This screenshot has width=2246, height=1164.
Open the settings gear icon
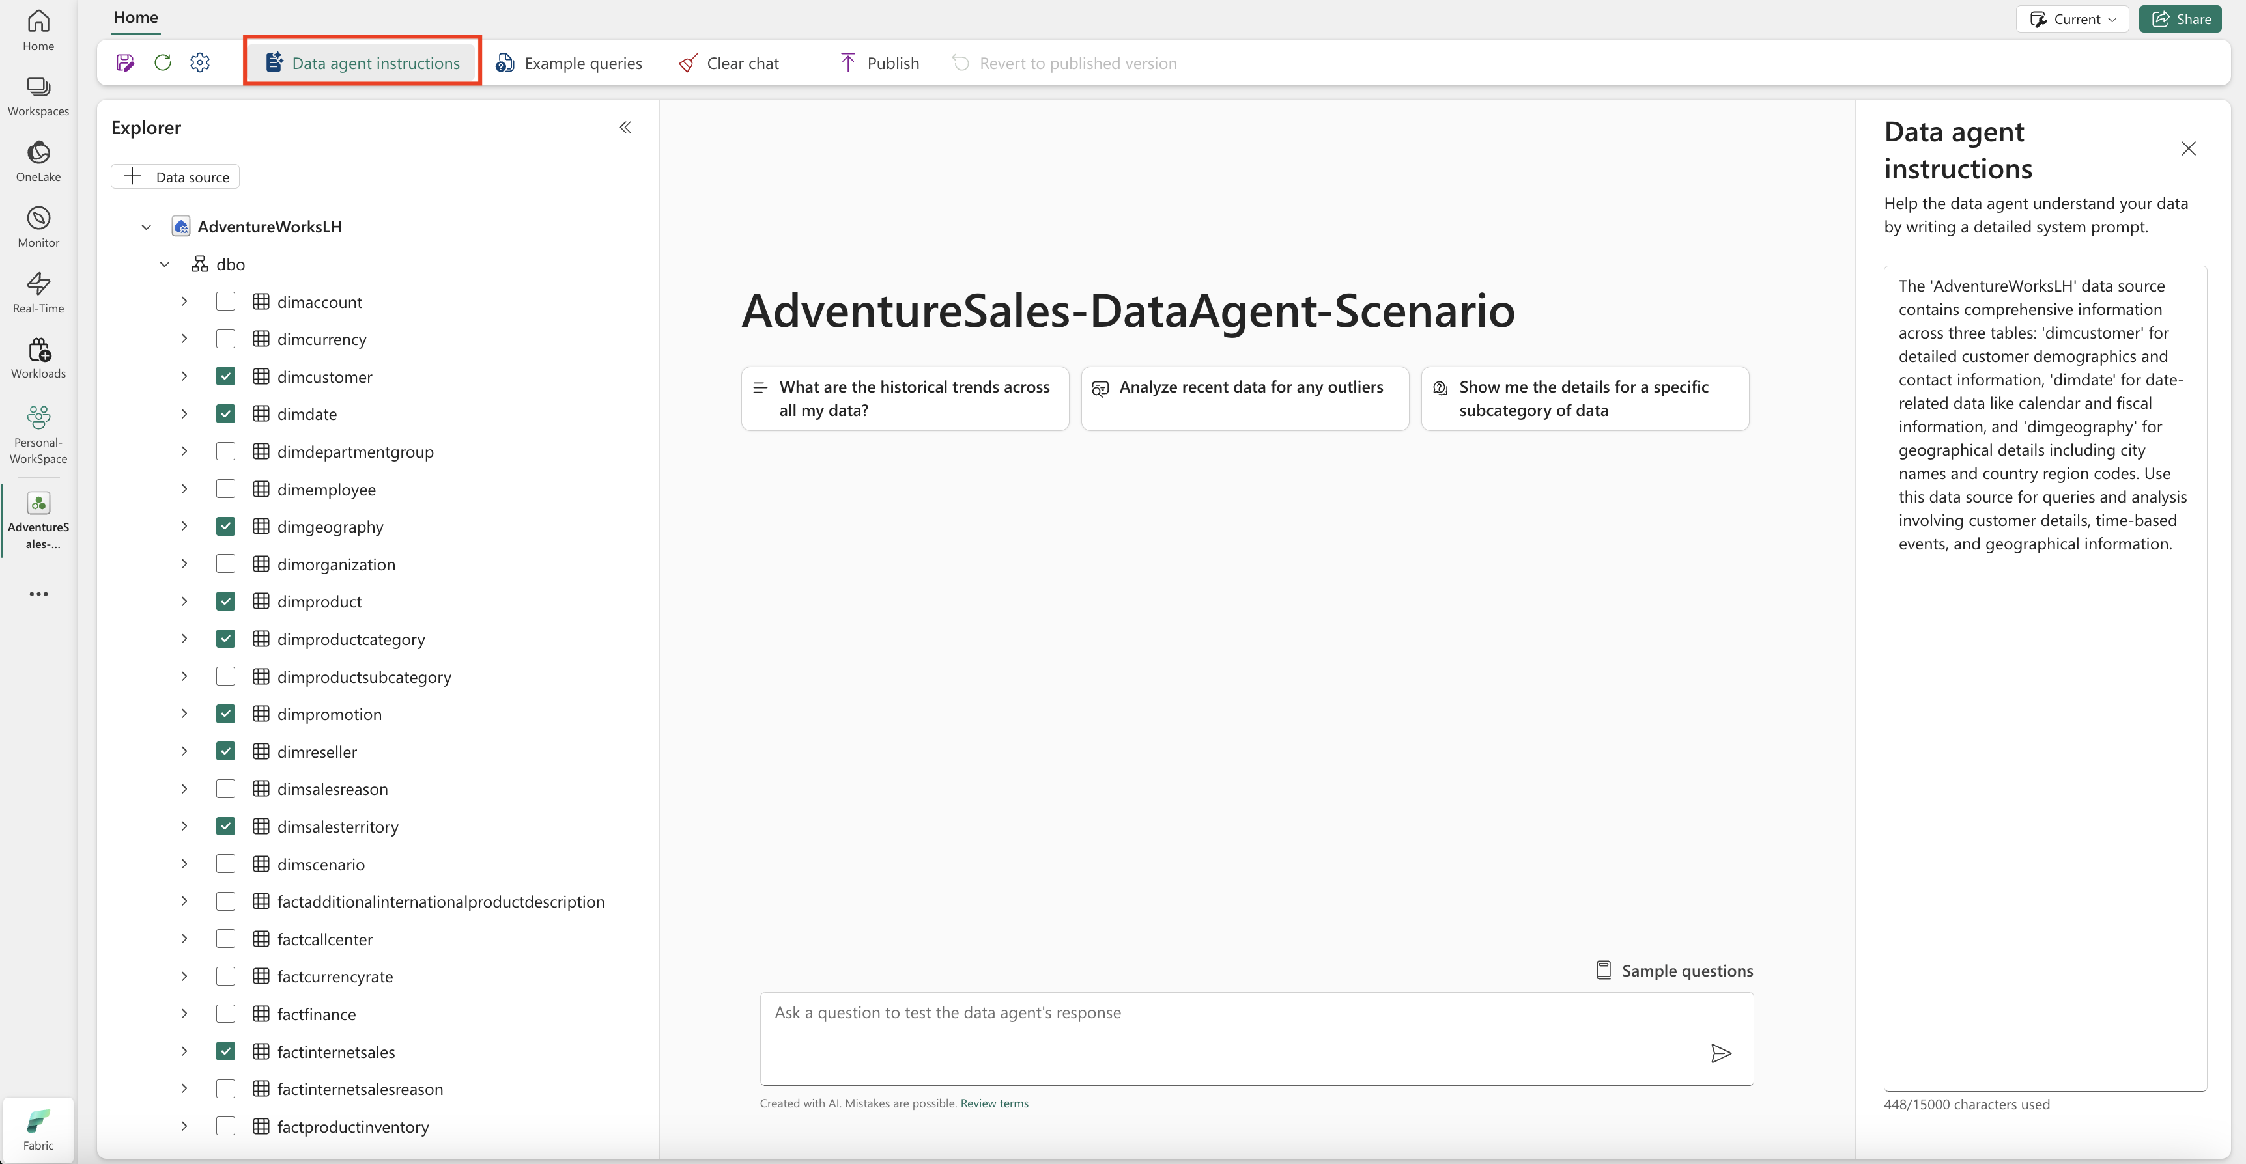pos(200,62)
